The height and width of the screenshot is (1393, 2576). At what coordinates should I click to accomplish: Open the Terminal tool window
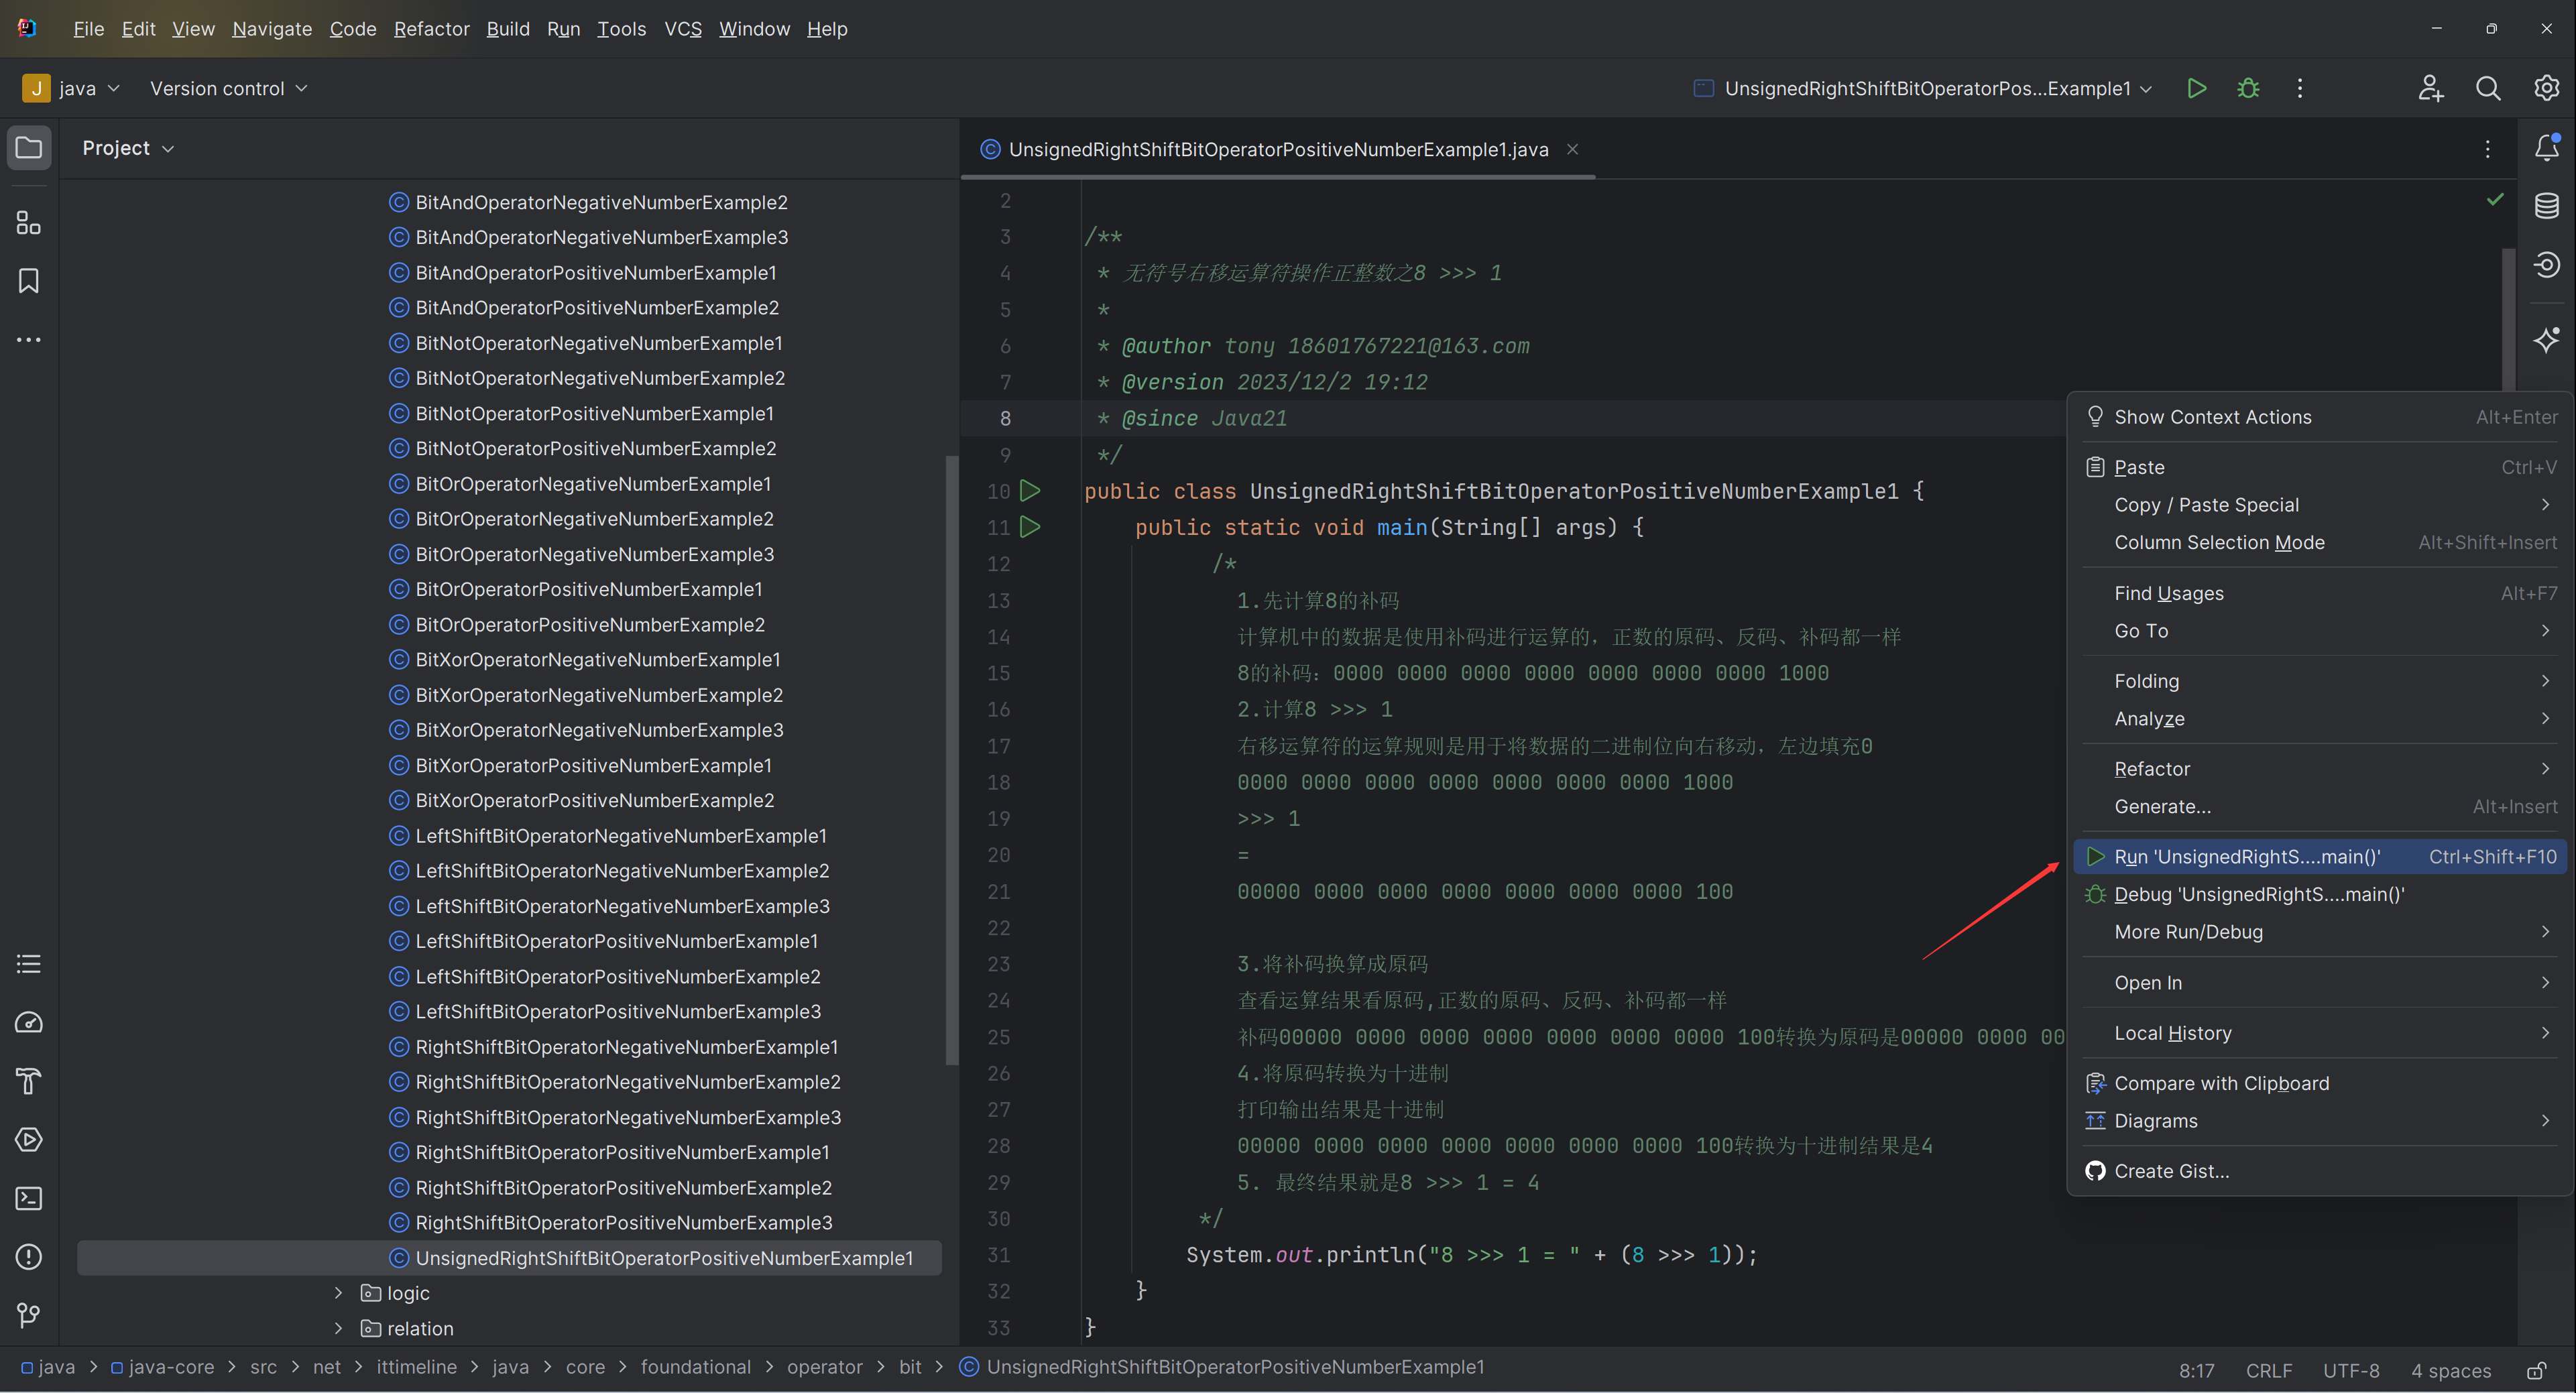(29, 1198)
